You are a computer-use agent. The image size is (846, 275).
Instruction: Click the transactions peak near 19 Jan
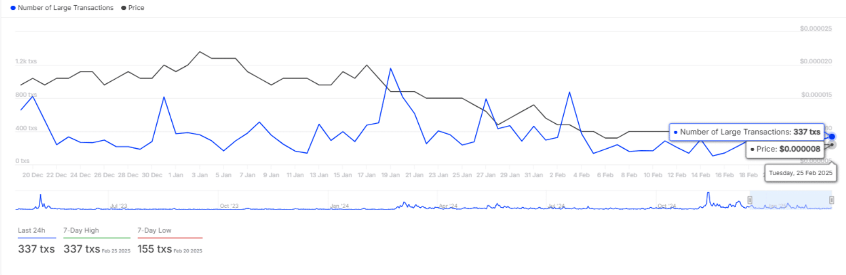(x=390, y=69)
